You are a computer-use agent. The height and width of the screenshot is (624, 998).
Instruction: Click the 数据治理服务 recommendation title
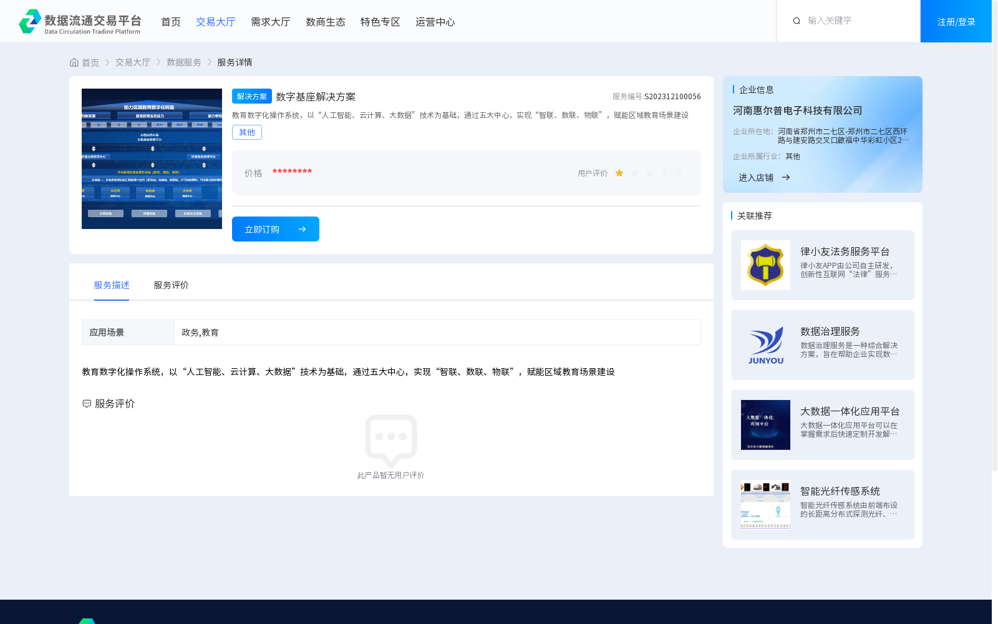point(830,331)
